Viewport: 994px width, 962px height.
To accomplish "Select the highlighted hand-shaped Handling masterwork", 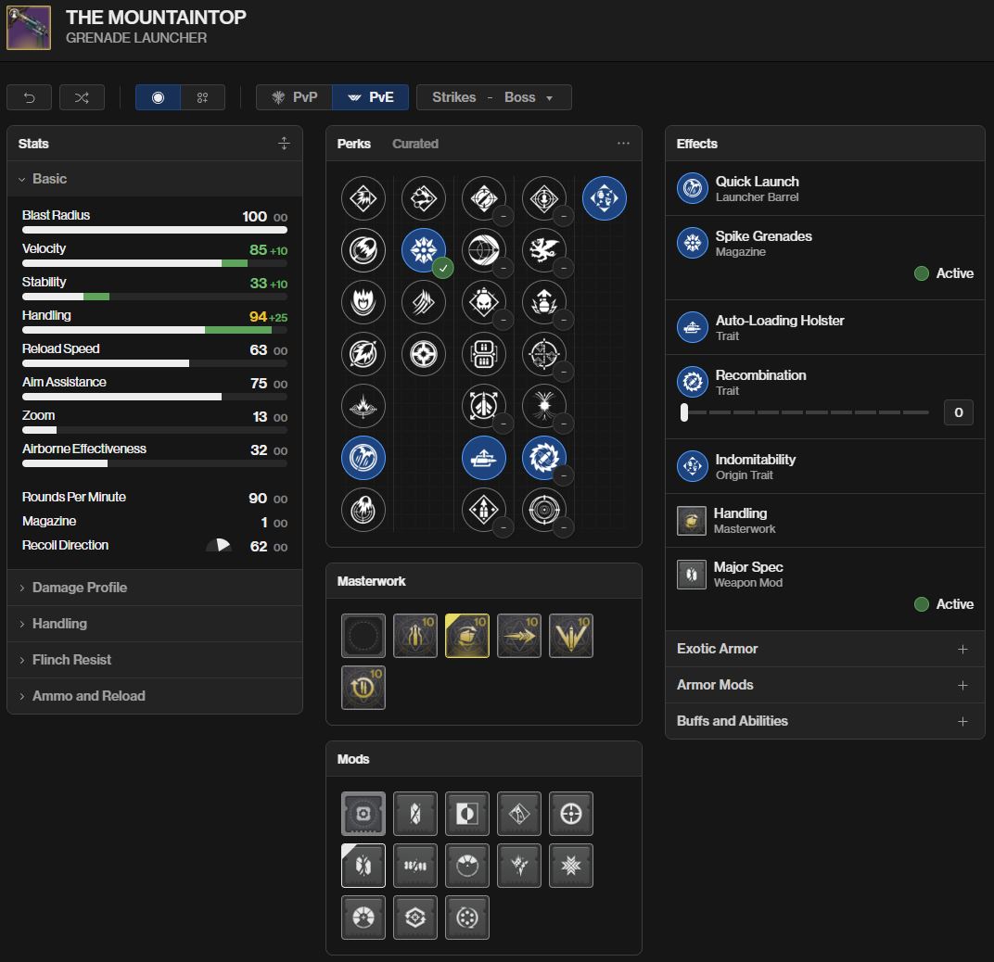I will (467, 636).
